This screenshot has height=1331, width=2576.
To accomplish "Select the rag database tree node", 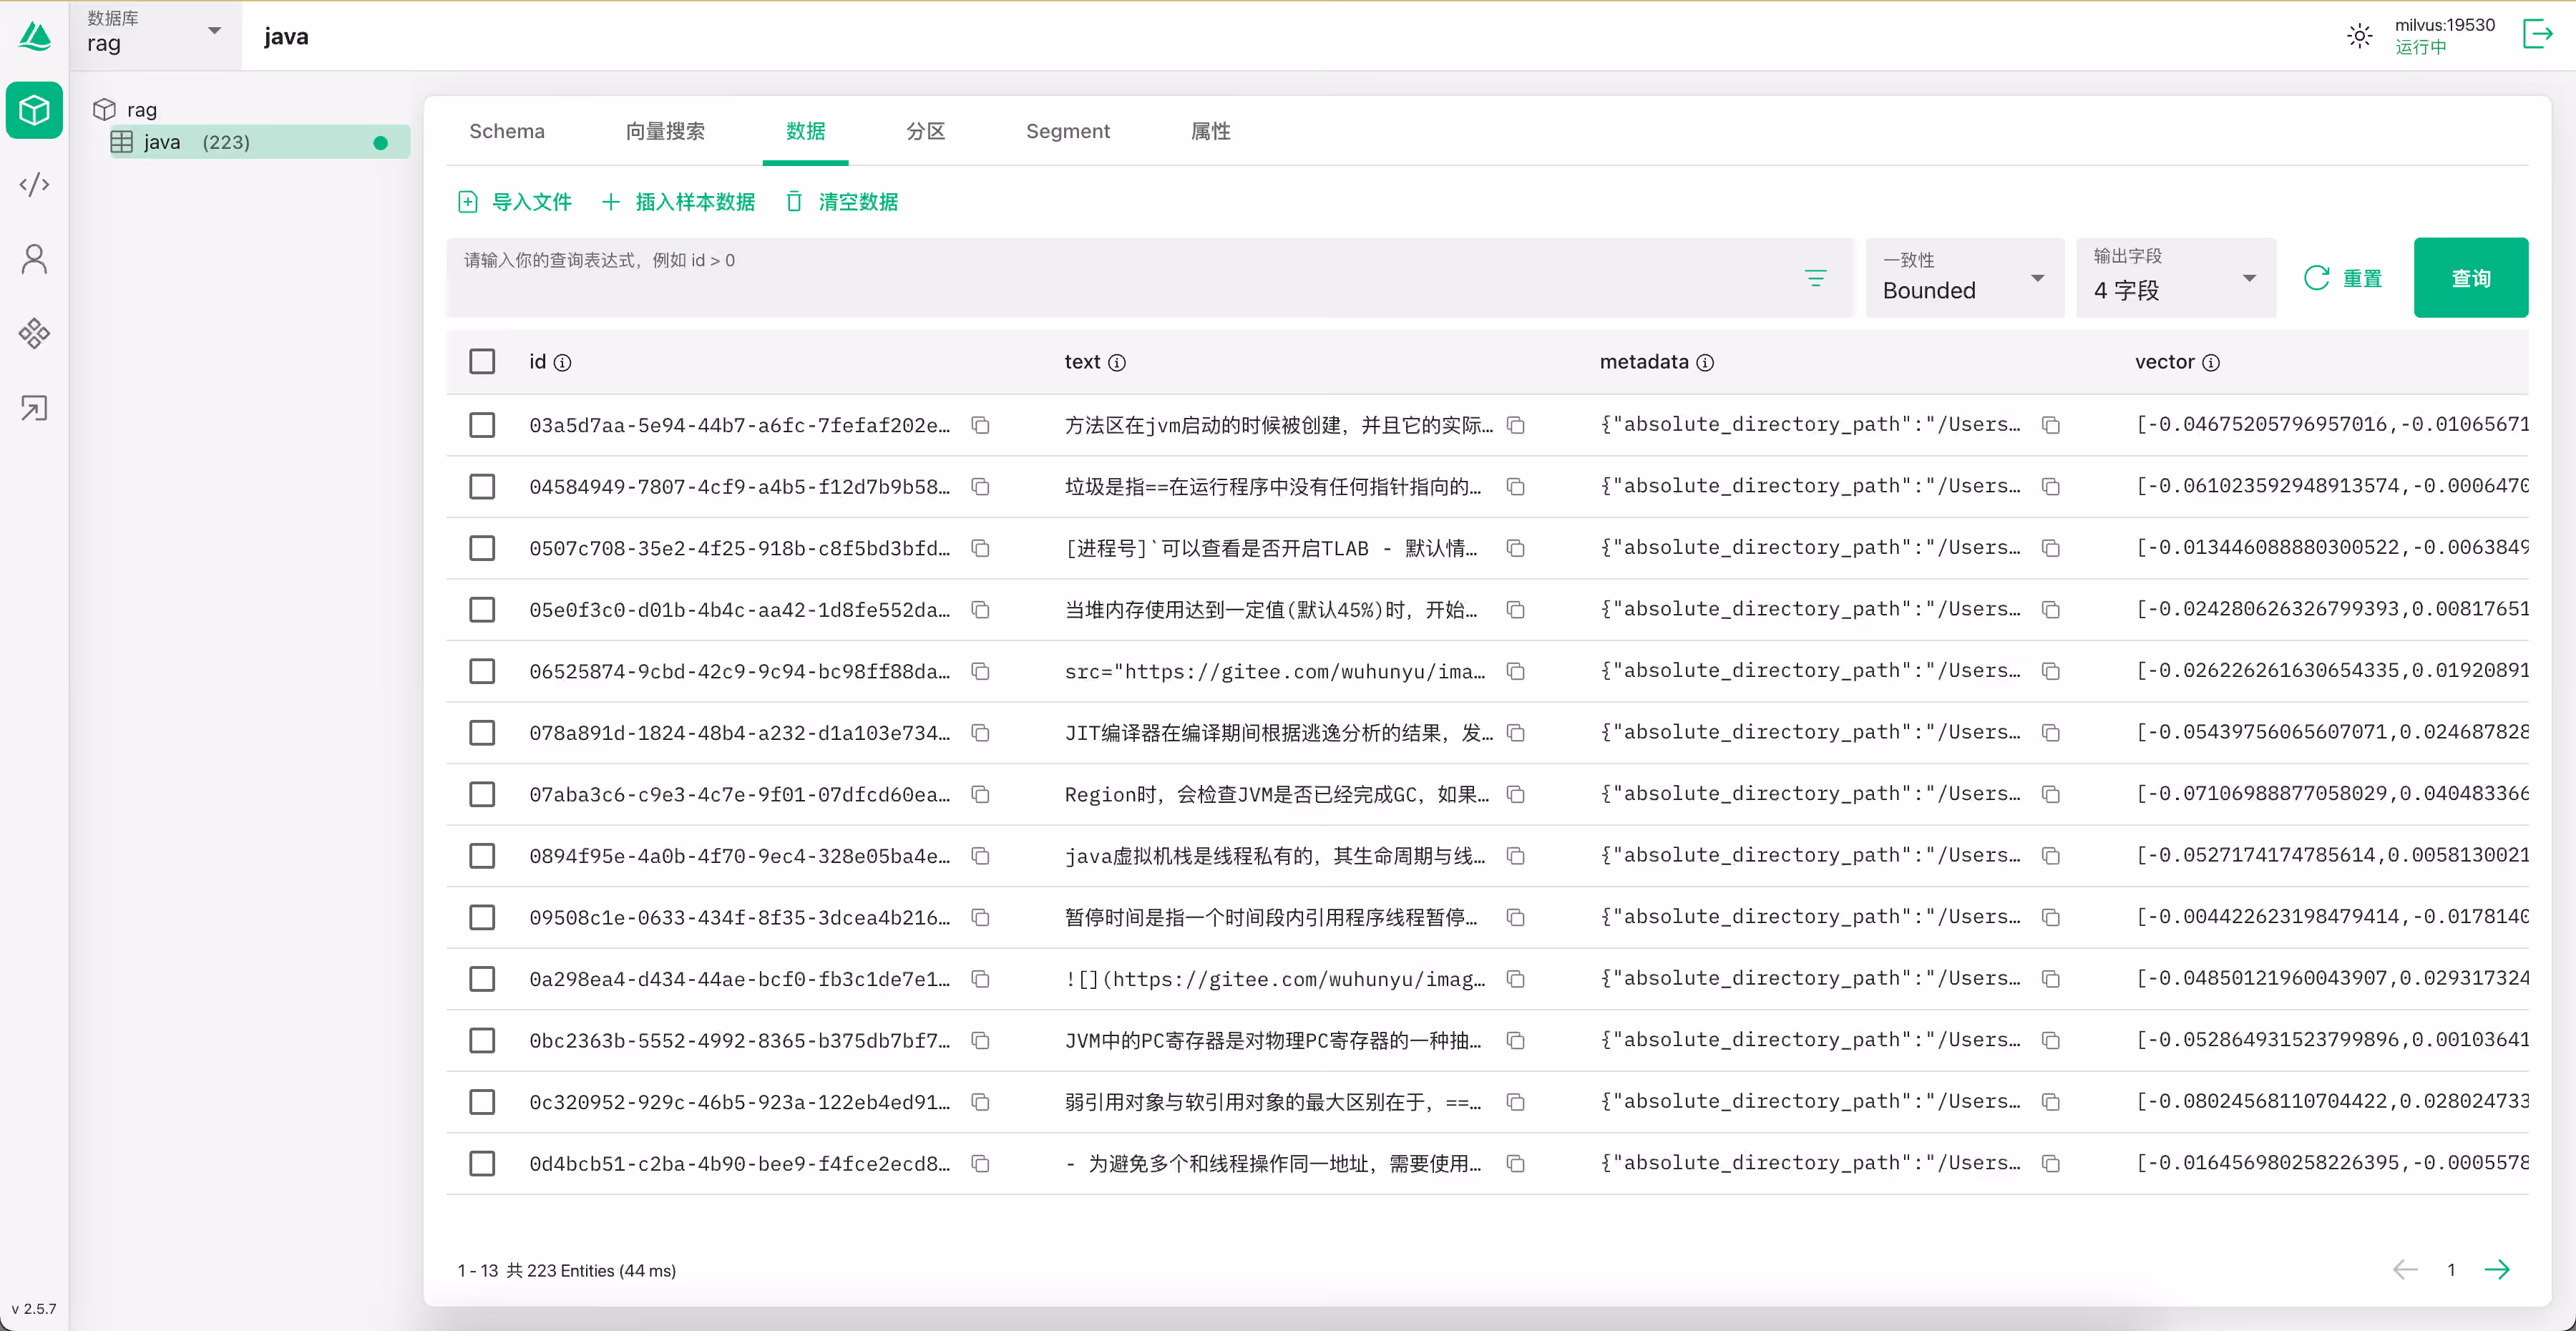I will [x=142, y=109].
